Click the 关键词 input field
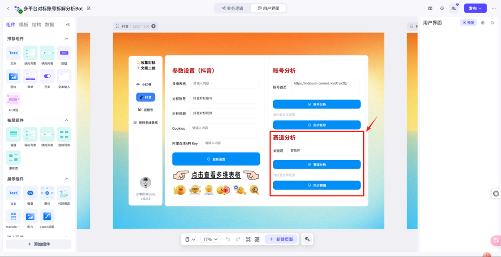The image size is (501, 257). pyautogui.click(x=323, y=151)
